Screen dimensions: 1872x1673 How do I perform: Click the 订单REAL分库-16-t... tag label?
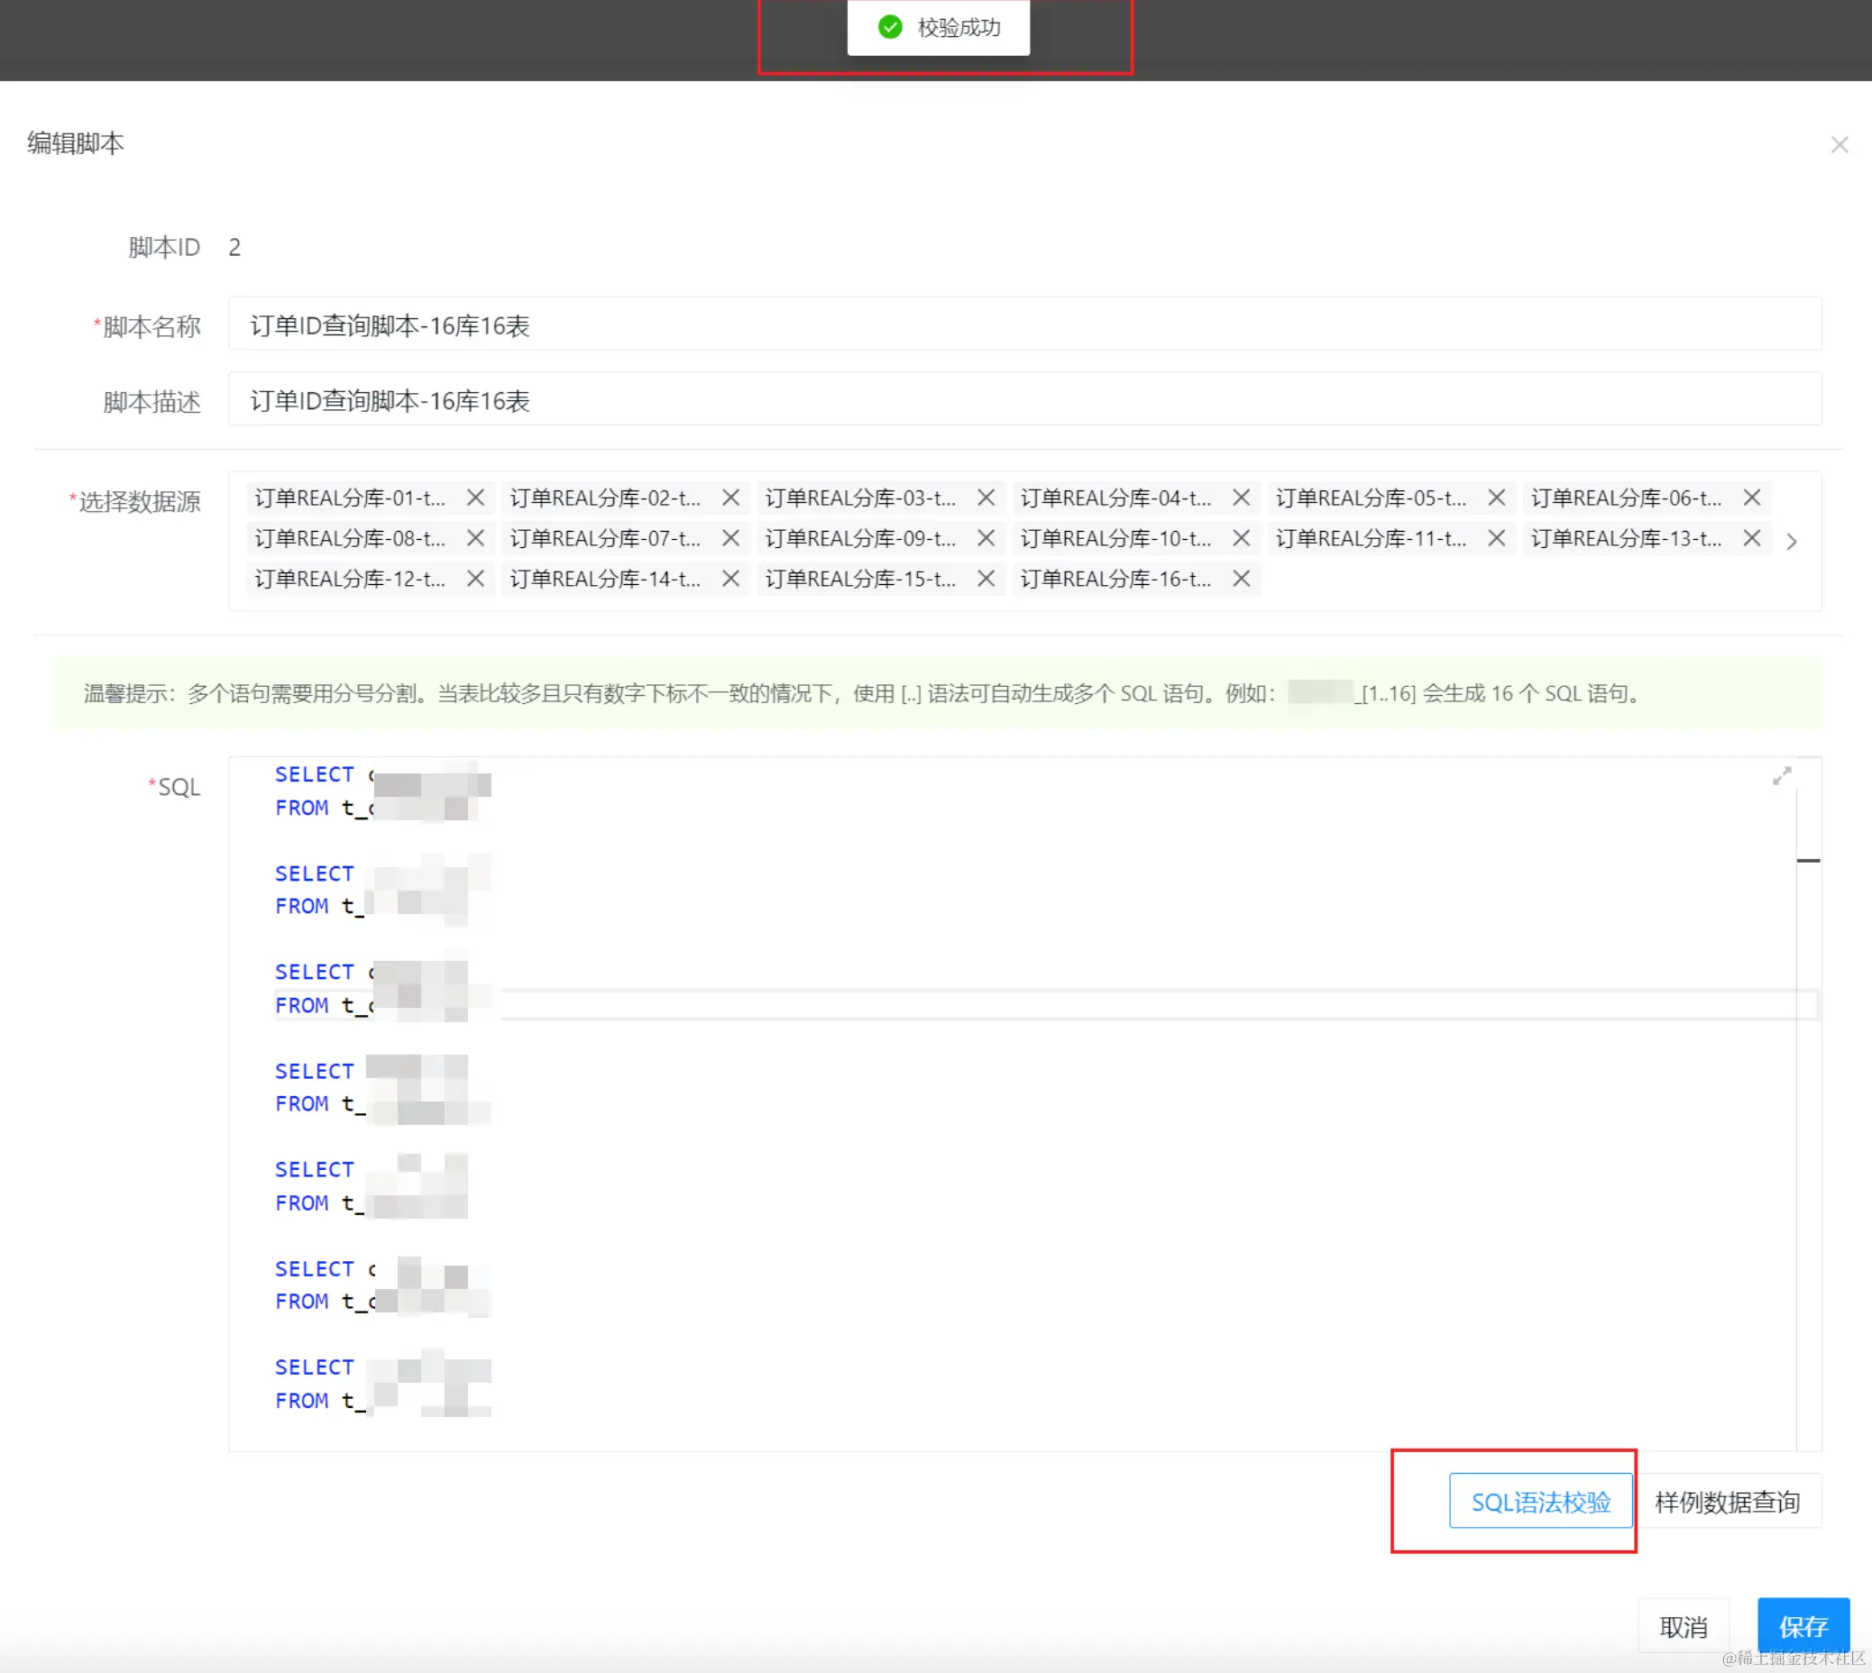[1115, 578]
